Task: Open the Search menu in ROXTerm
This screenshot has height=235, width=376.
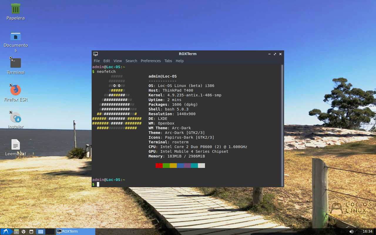Action: coord(131,61)
